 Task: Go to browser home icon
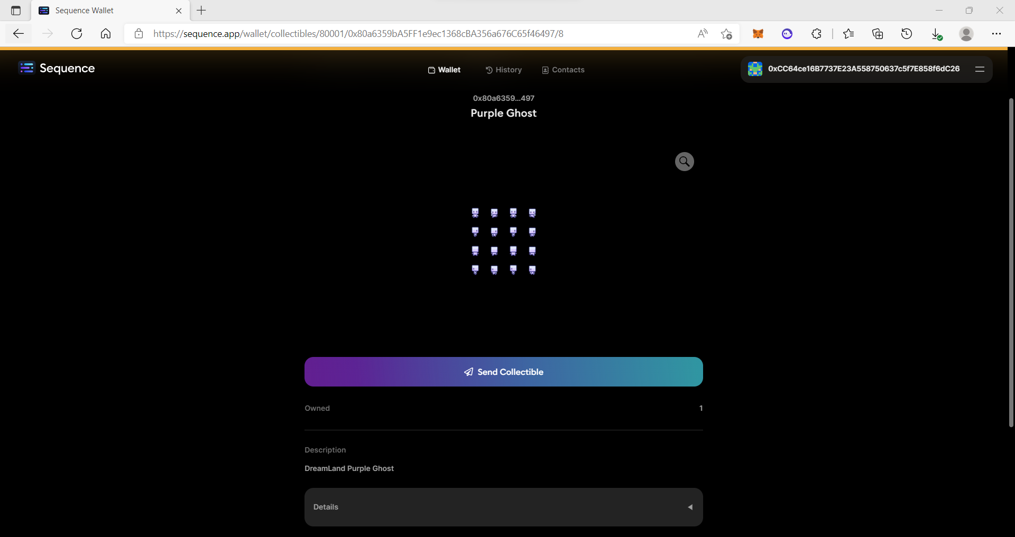[x=106, y=34]
